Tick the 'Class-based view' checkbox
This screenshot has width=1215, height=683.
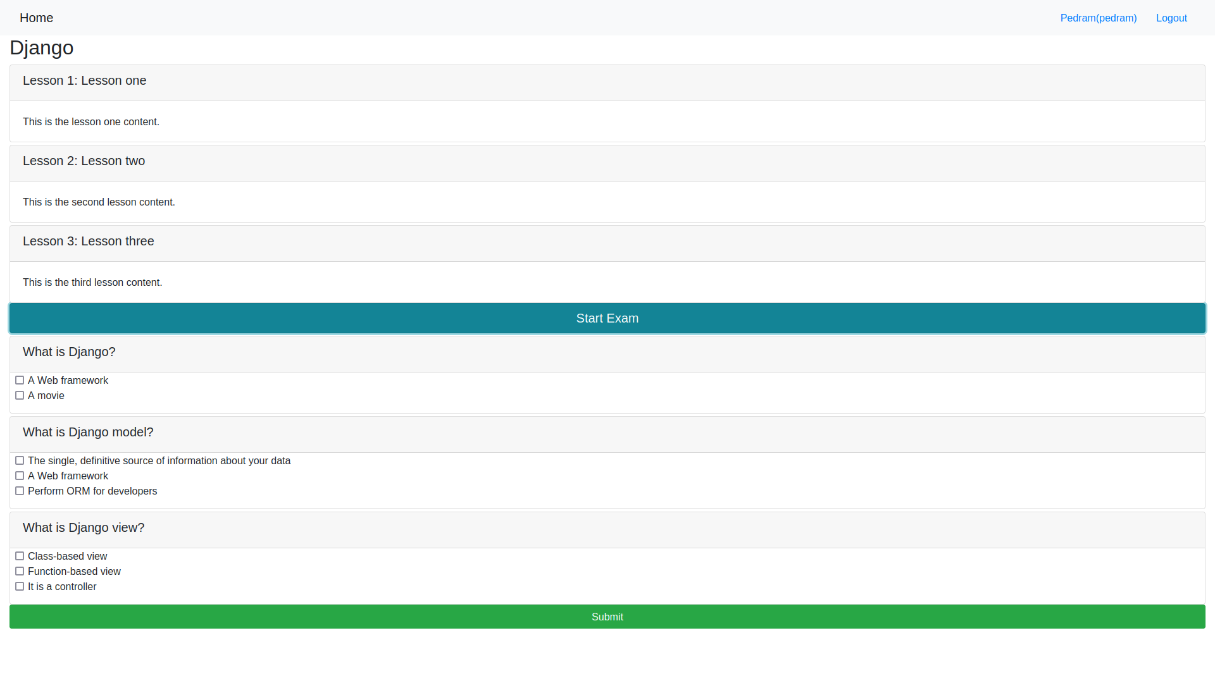coord(20,556)
